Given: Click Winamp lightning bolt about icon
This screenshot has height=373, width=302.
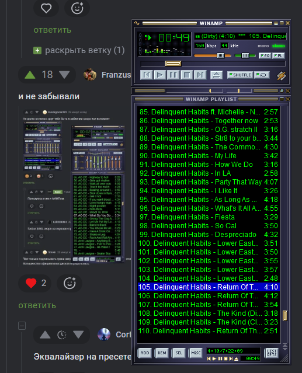Looking at the screenshot, I should click(281, 76).
